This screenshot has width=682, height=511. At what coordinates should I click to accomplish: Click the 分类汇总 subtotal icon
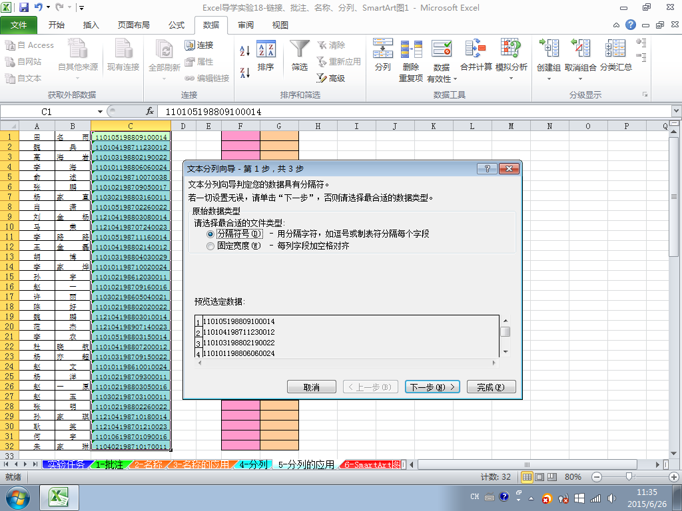tap(615, 48)
